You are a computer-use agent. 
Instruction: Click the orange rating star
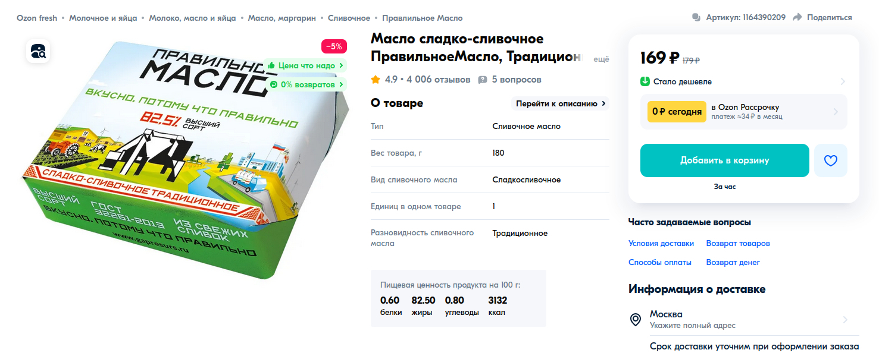coord(376,80)
